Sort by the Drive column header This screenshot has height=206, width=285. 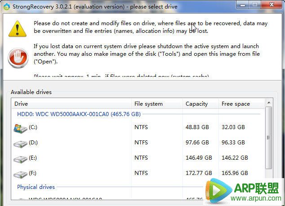pyautogui.click(x=72, y=104)
